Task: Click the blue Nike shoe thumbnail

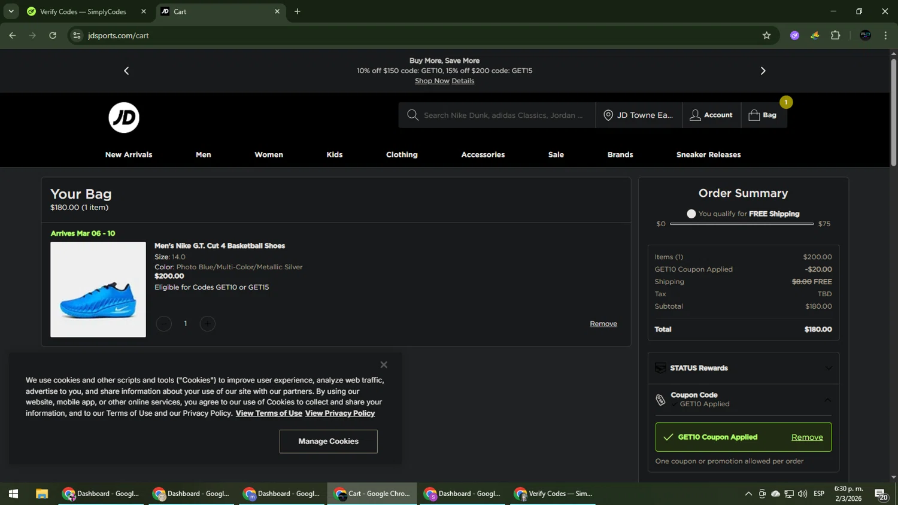Action: tap(98, 290)
